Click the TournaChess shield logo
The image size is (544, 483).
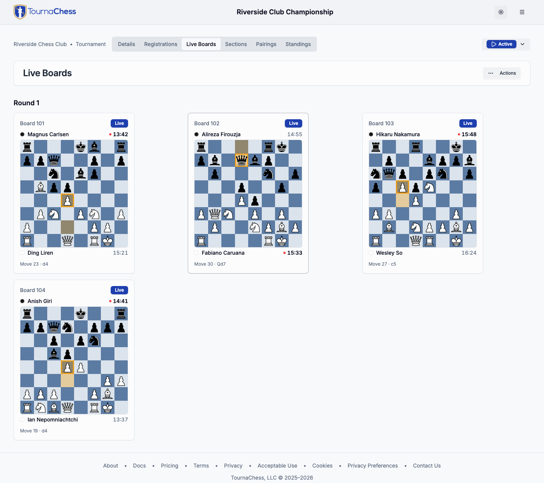pyautogui.click(x=20, y=12)
